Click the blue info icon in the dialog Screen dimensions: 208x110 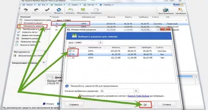(67, 86)
